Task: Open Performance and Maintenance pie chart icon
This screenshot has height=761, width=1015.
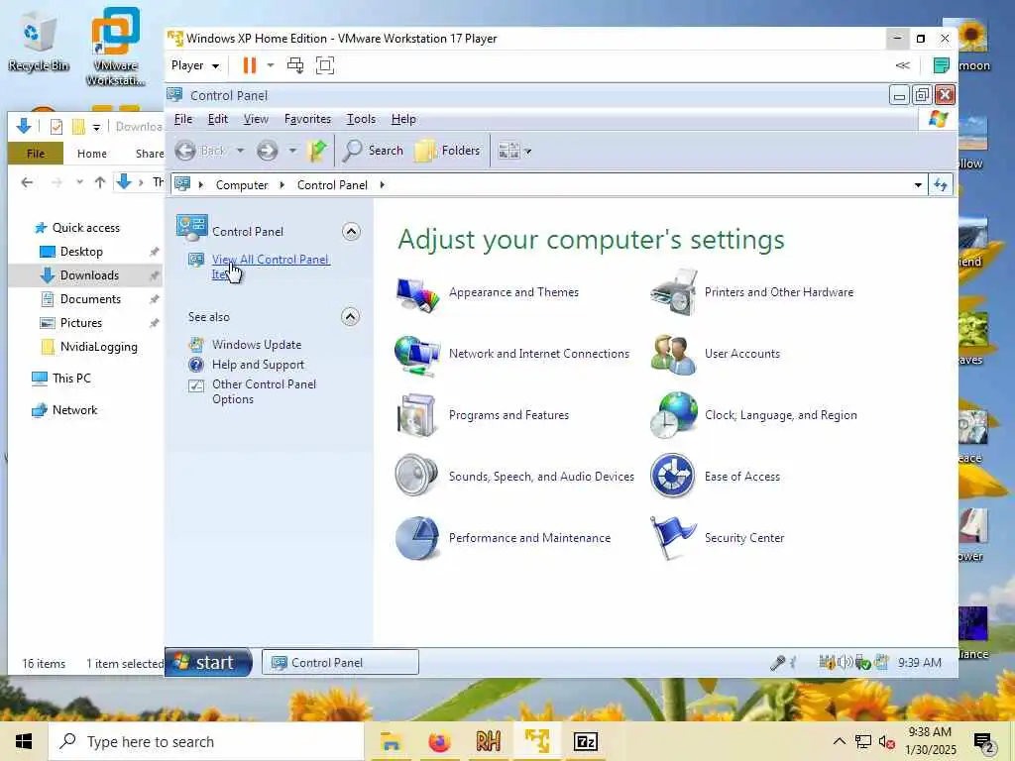Action: coord(417,538)
